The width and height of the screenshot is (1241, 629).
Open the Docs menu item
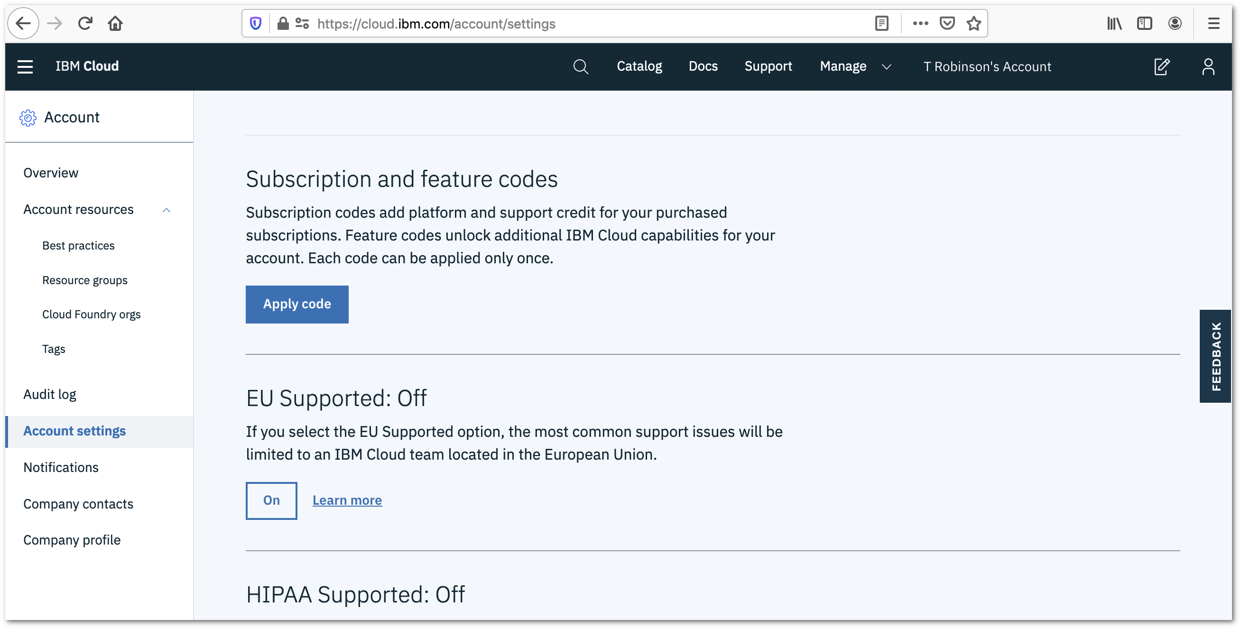tap(703, 66)
